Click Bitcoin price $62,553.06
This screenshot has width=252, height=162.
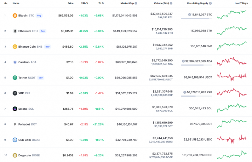coord(66,16)
